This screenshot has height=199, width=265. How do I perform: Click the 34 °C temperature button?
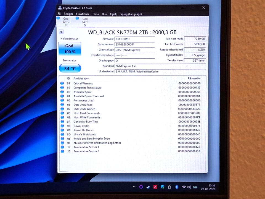point(70,68)
